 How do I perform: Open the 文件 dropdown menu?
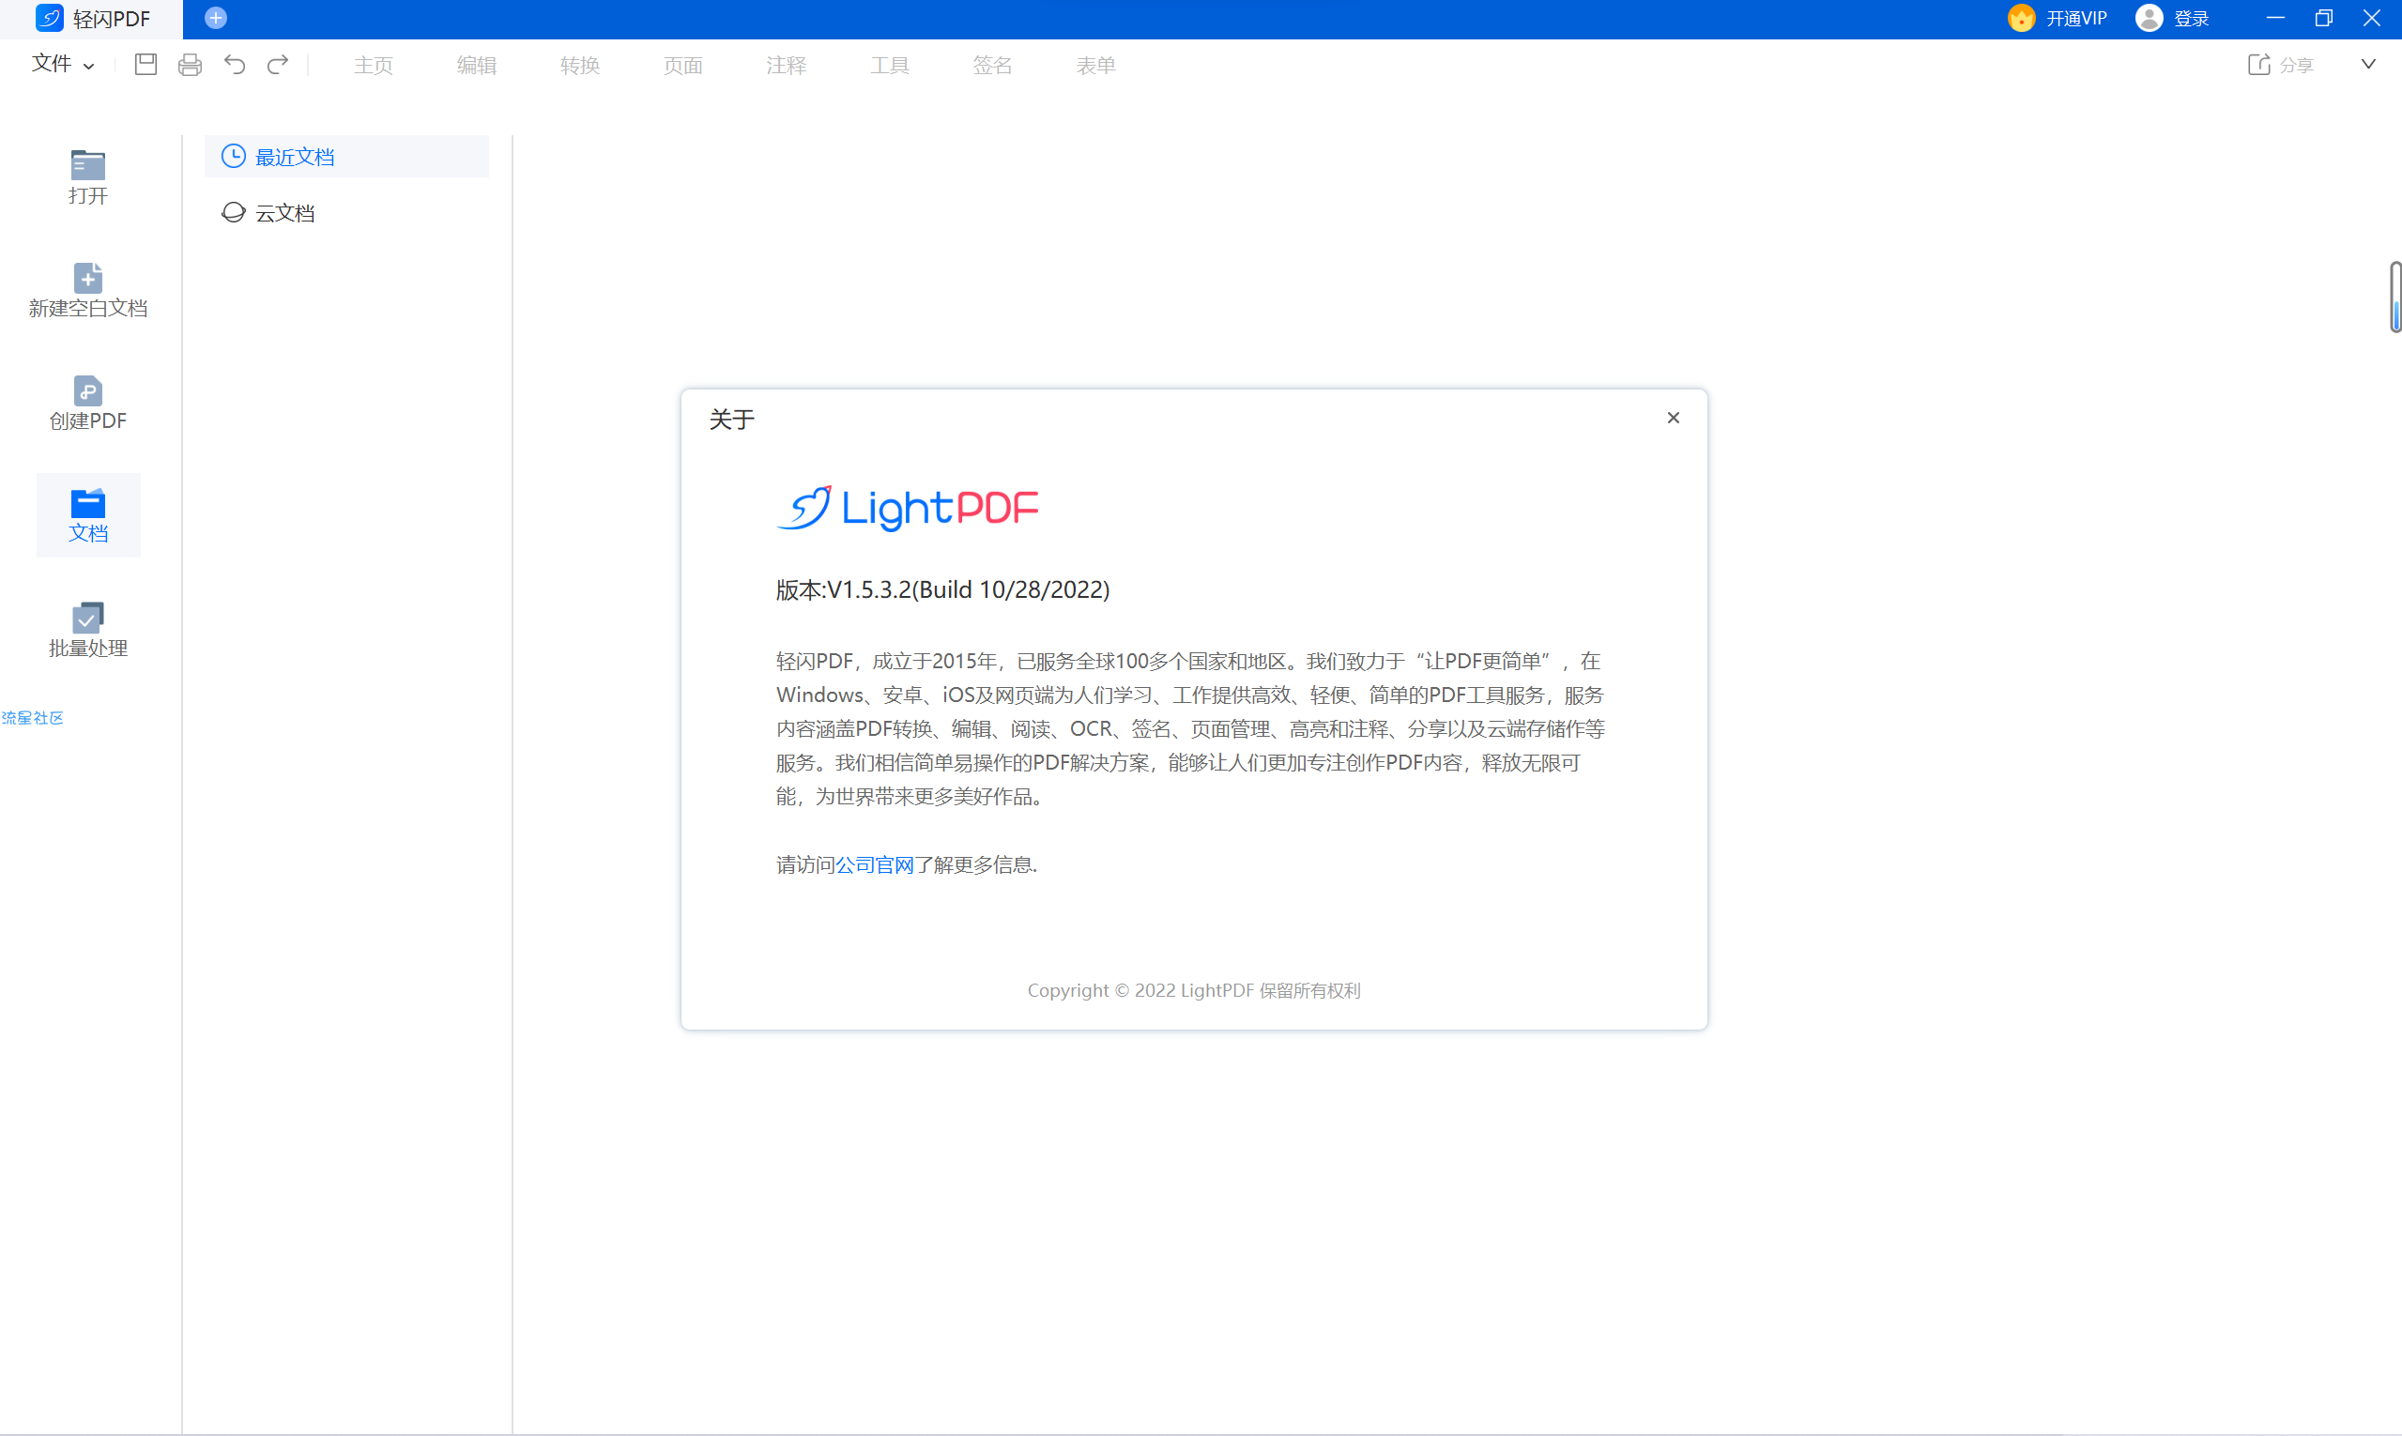click(x=63, y=64)
